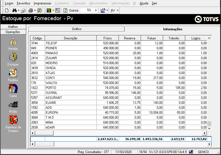Open Barreiras de Compra shortcut

[x=13, y=120]
